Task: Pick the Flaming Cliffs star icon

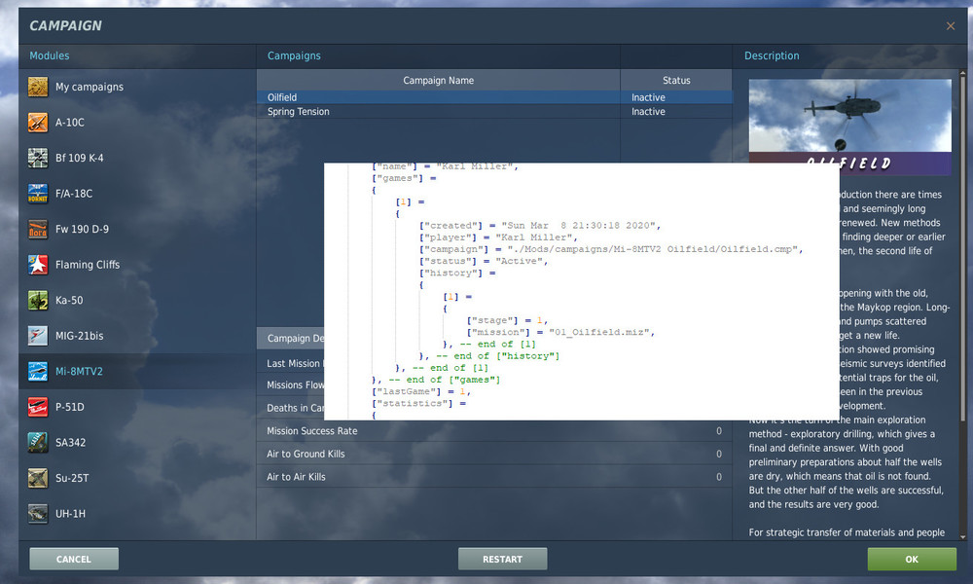Action: (38, 265)
